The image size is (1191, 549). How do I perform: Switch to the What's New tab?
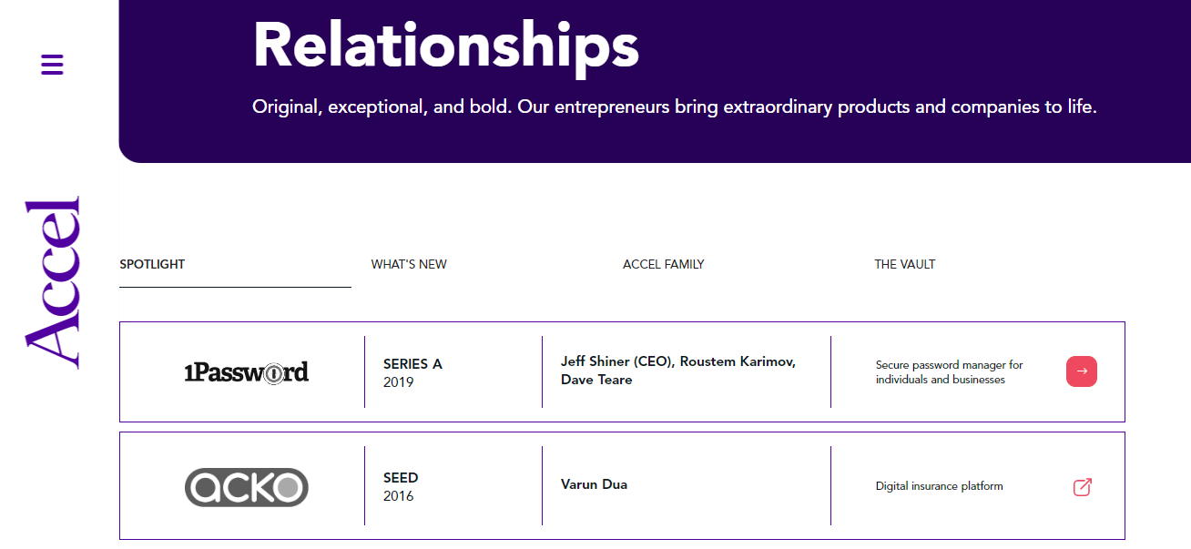(409, 265)
